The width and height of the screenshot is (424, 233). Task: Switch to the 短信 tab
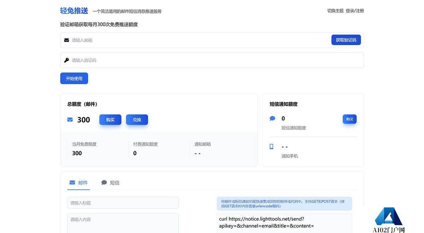tap(110, 183)
